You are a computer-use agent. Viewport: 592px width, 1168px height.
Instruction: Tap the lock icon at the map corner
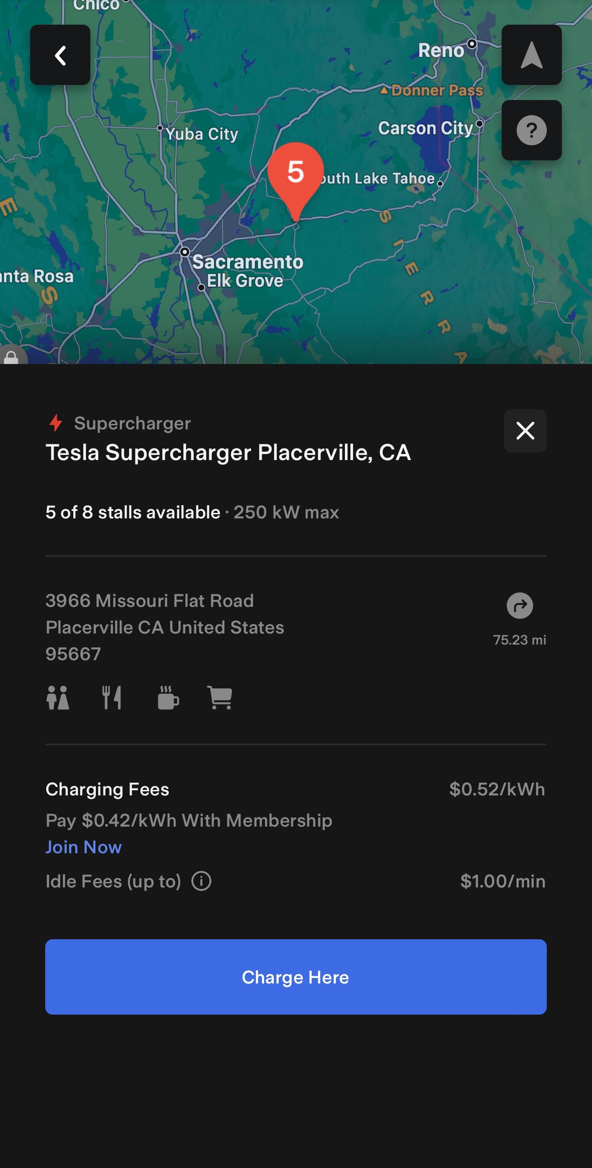click(x=11, y=357)
